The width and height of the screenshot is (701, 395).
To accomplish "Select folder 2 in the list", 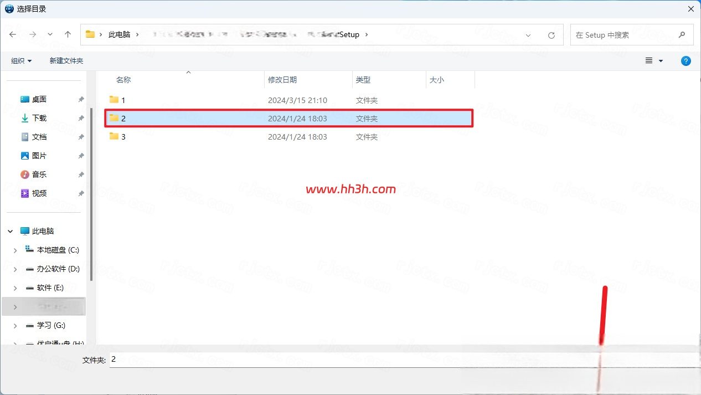I will [x=289, y=119].
